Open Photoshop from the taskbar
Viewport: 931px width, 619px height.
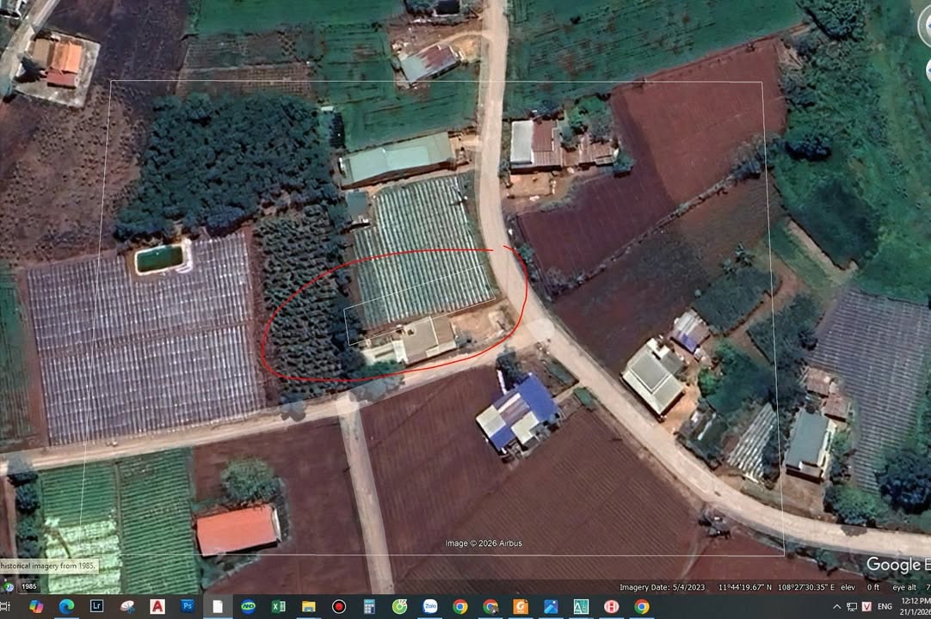[186, 606]
